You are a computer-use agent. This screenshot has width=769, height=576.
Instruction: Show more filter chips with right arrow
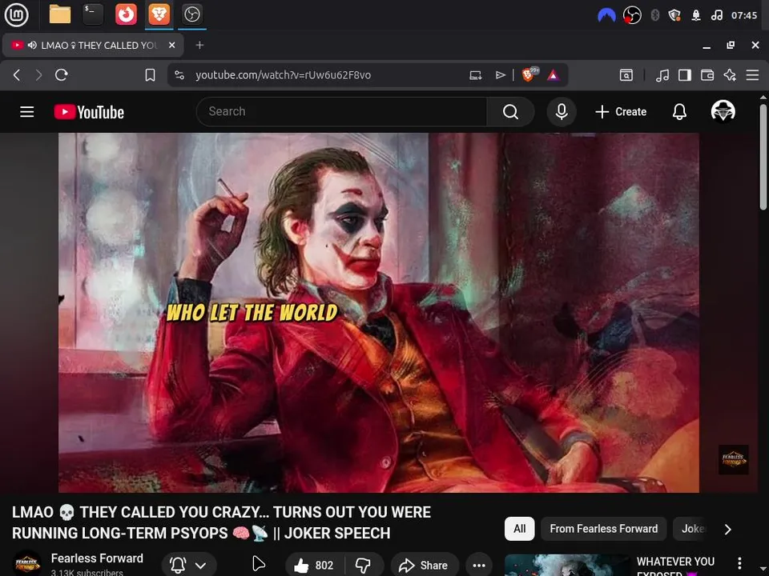click(728, 529)
